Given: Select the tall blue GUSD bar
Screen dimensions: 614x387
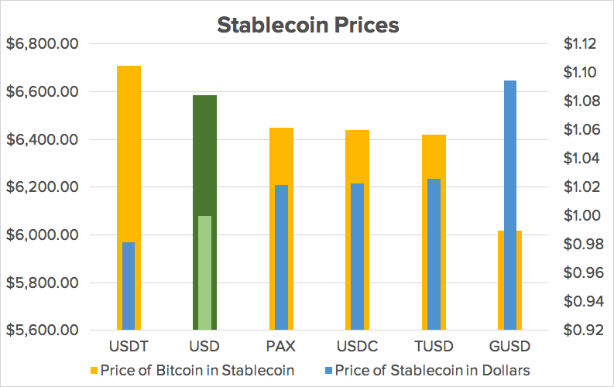Looking at the screenshot, I should (x=509, y=205).
